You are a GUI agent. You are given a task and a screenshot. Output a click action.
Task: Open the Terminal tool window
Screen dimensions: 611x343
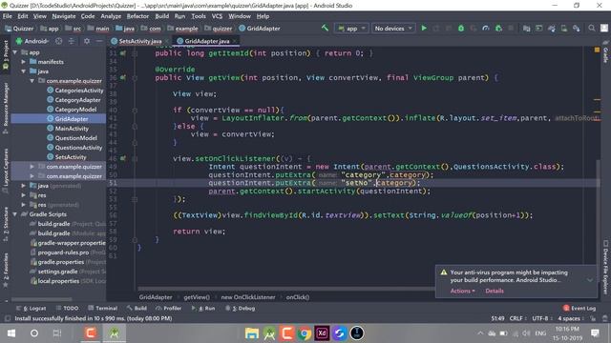(x=103, y=308)
